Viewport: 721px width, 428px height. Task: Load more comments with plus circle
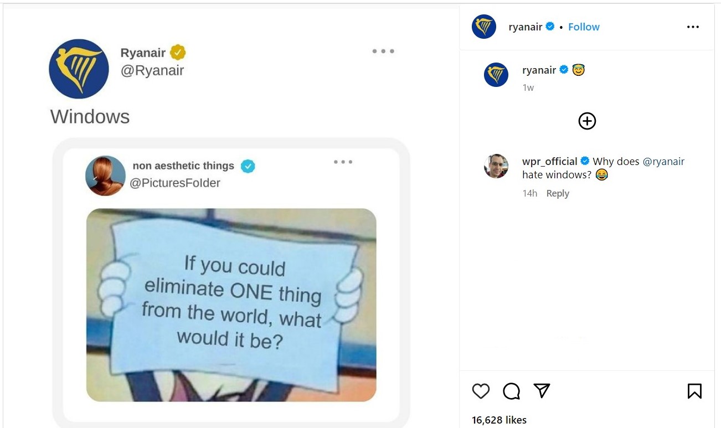(587, 121)
